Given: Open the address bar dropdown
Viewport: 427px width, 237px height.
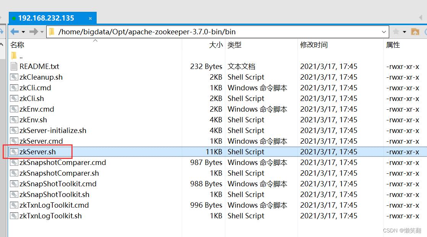Looking at the screenshot, I should pyautogui.click(x=384, y=32).
